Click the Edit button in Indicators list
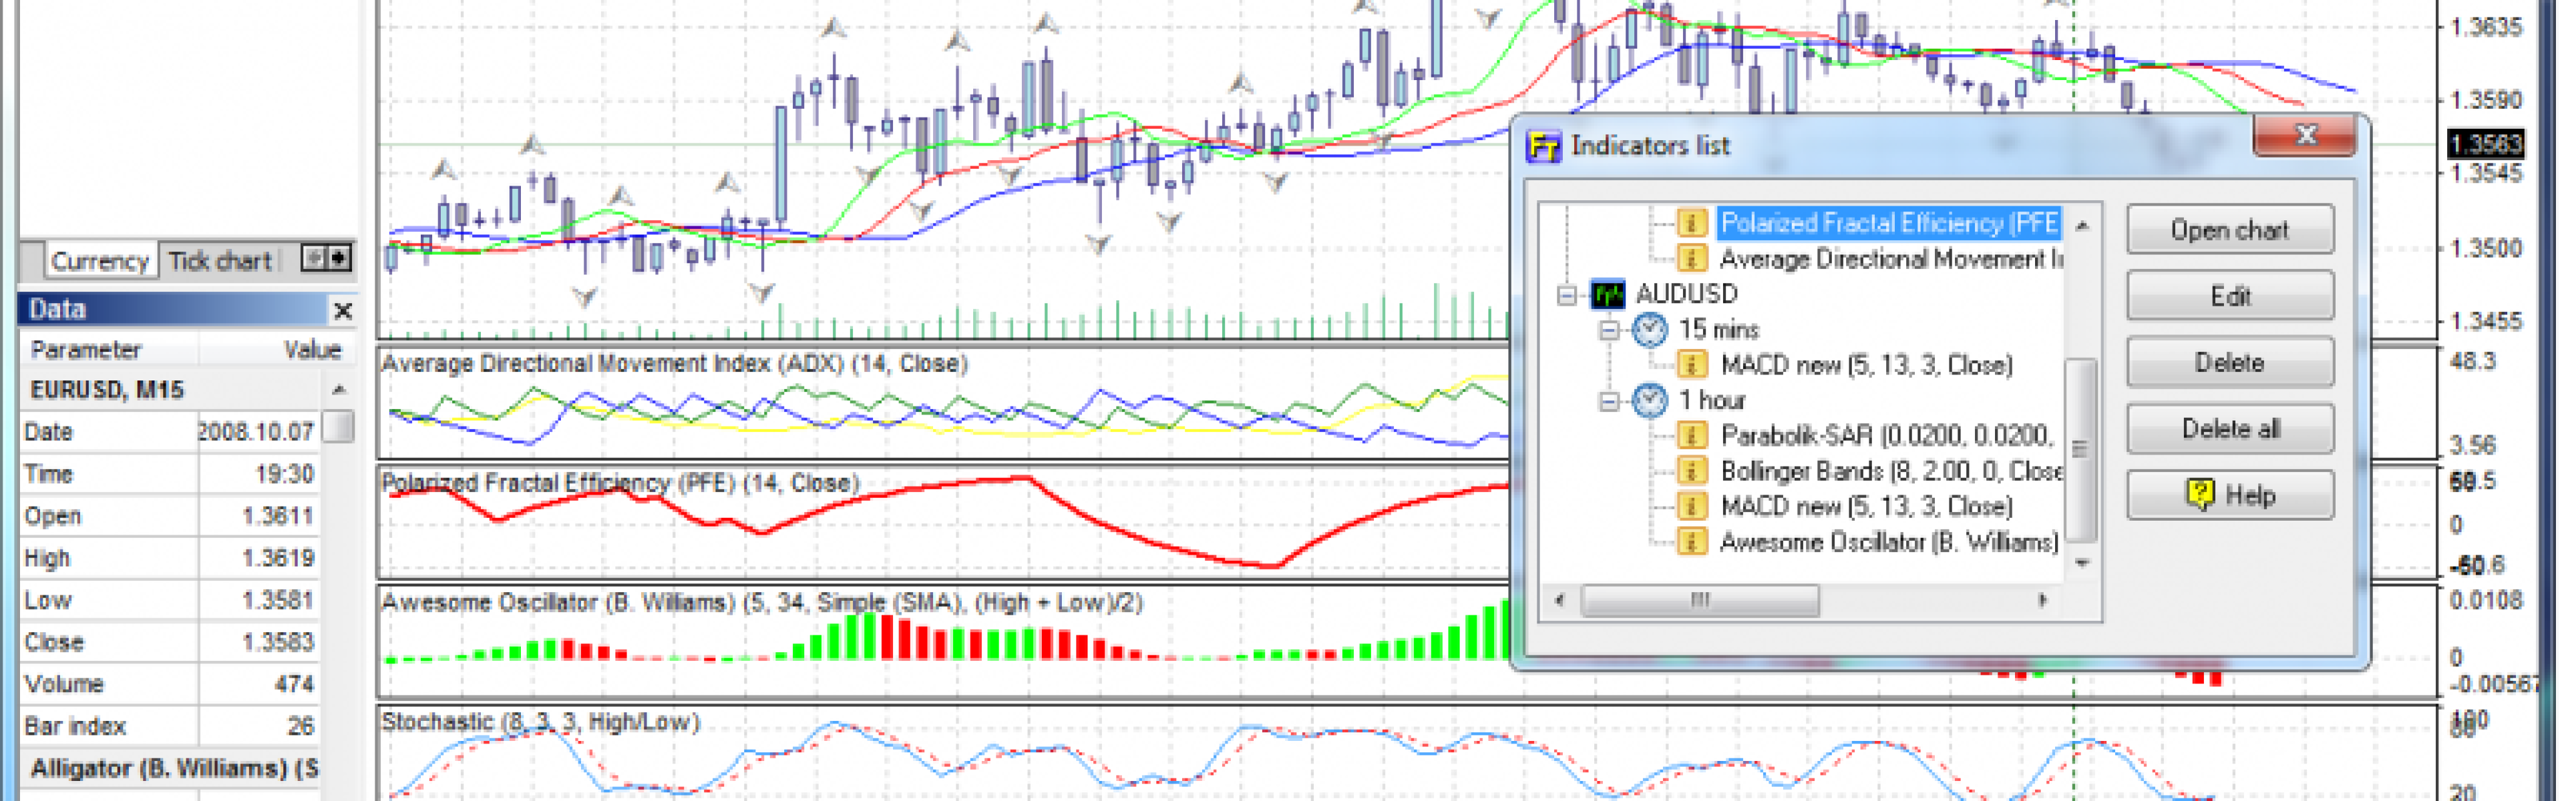2576x801 pixels. [2230, 296]
